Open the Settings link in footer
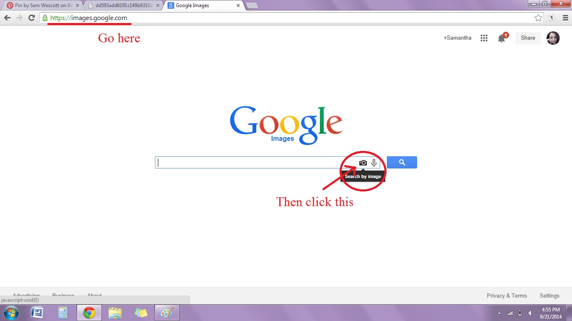Image resolution: width=572 pixels, height=321 pixels. pos(549,296)
